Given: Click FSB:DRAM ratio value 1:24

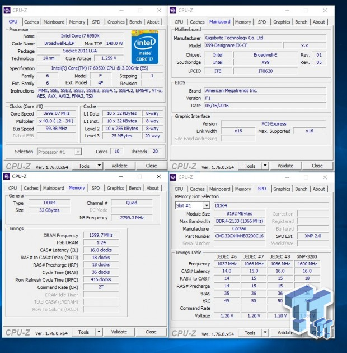Looking at the screenshot, I should (101, 242).
